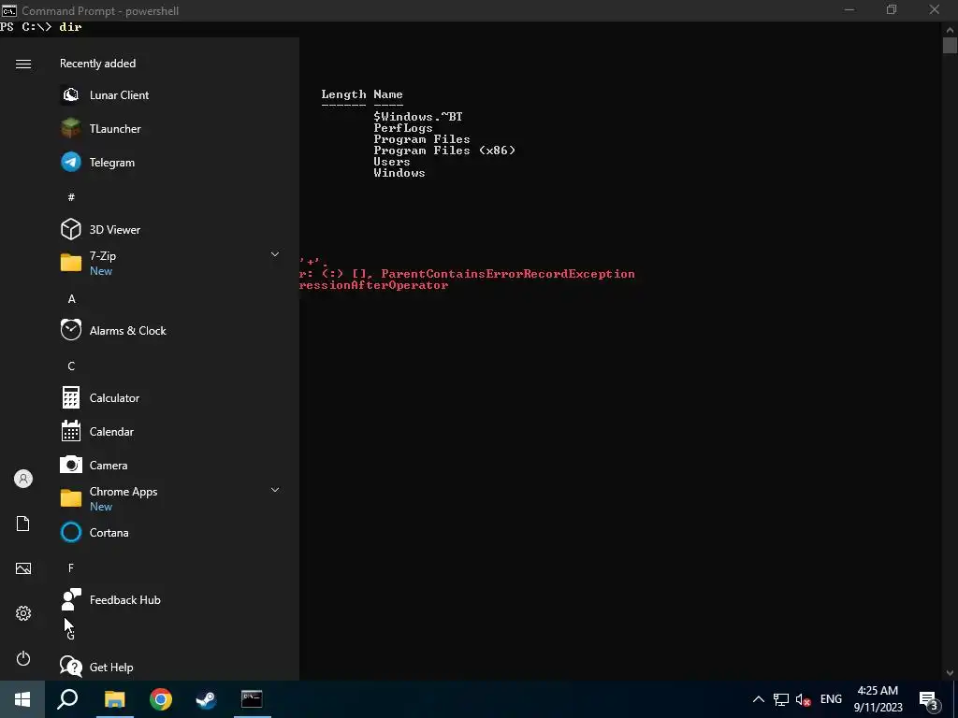Open Alarms & Clock app

(127, 331)
